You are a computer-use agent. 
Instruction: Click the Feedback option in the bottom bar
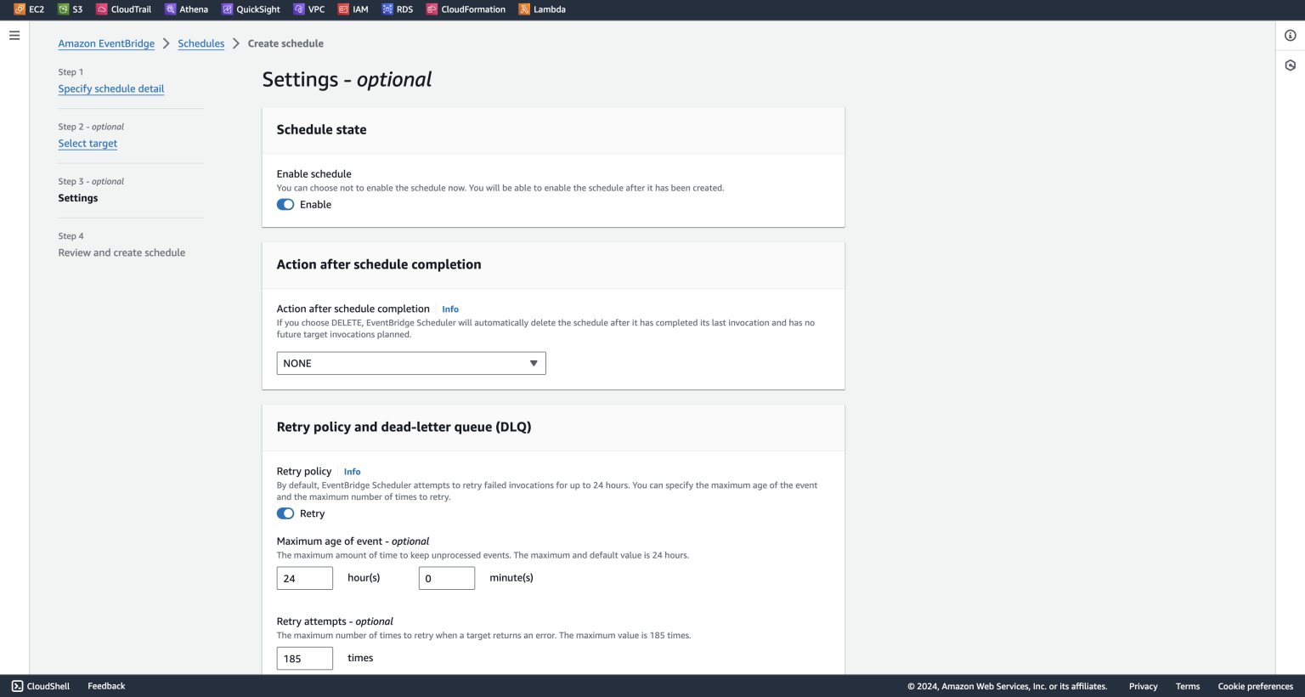pos(105,685)
